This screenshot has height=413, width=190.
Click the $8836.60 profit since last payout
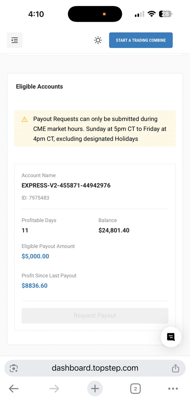35,286
